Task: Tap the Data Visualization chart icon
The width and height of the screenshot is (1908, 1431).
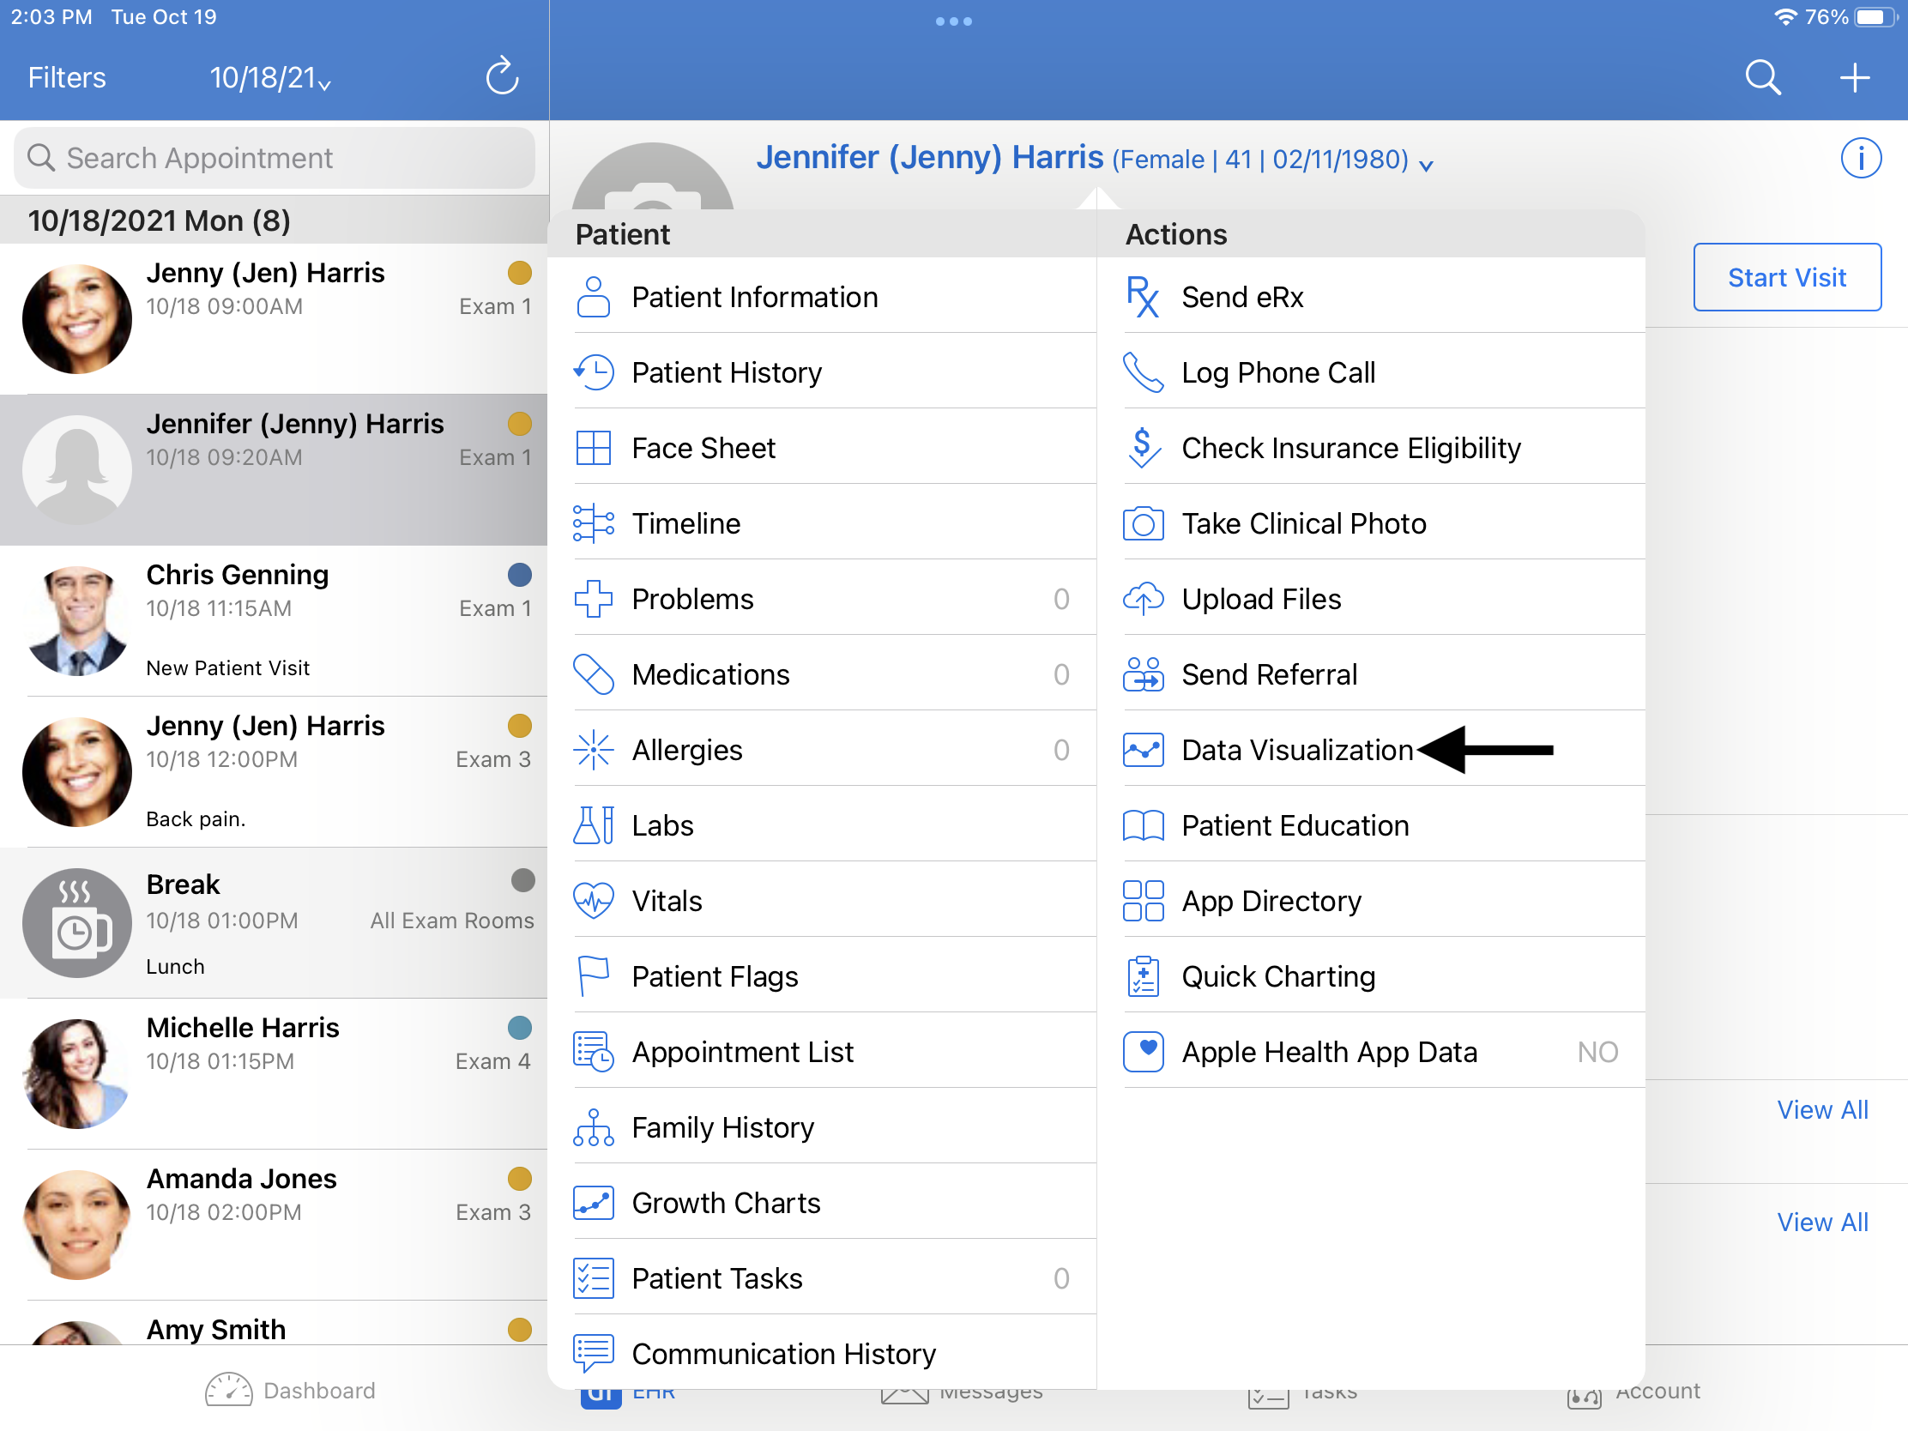Action: [x=1143, y=750]
